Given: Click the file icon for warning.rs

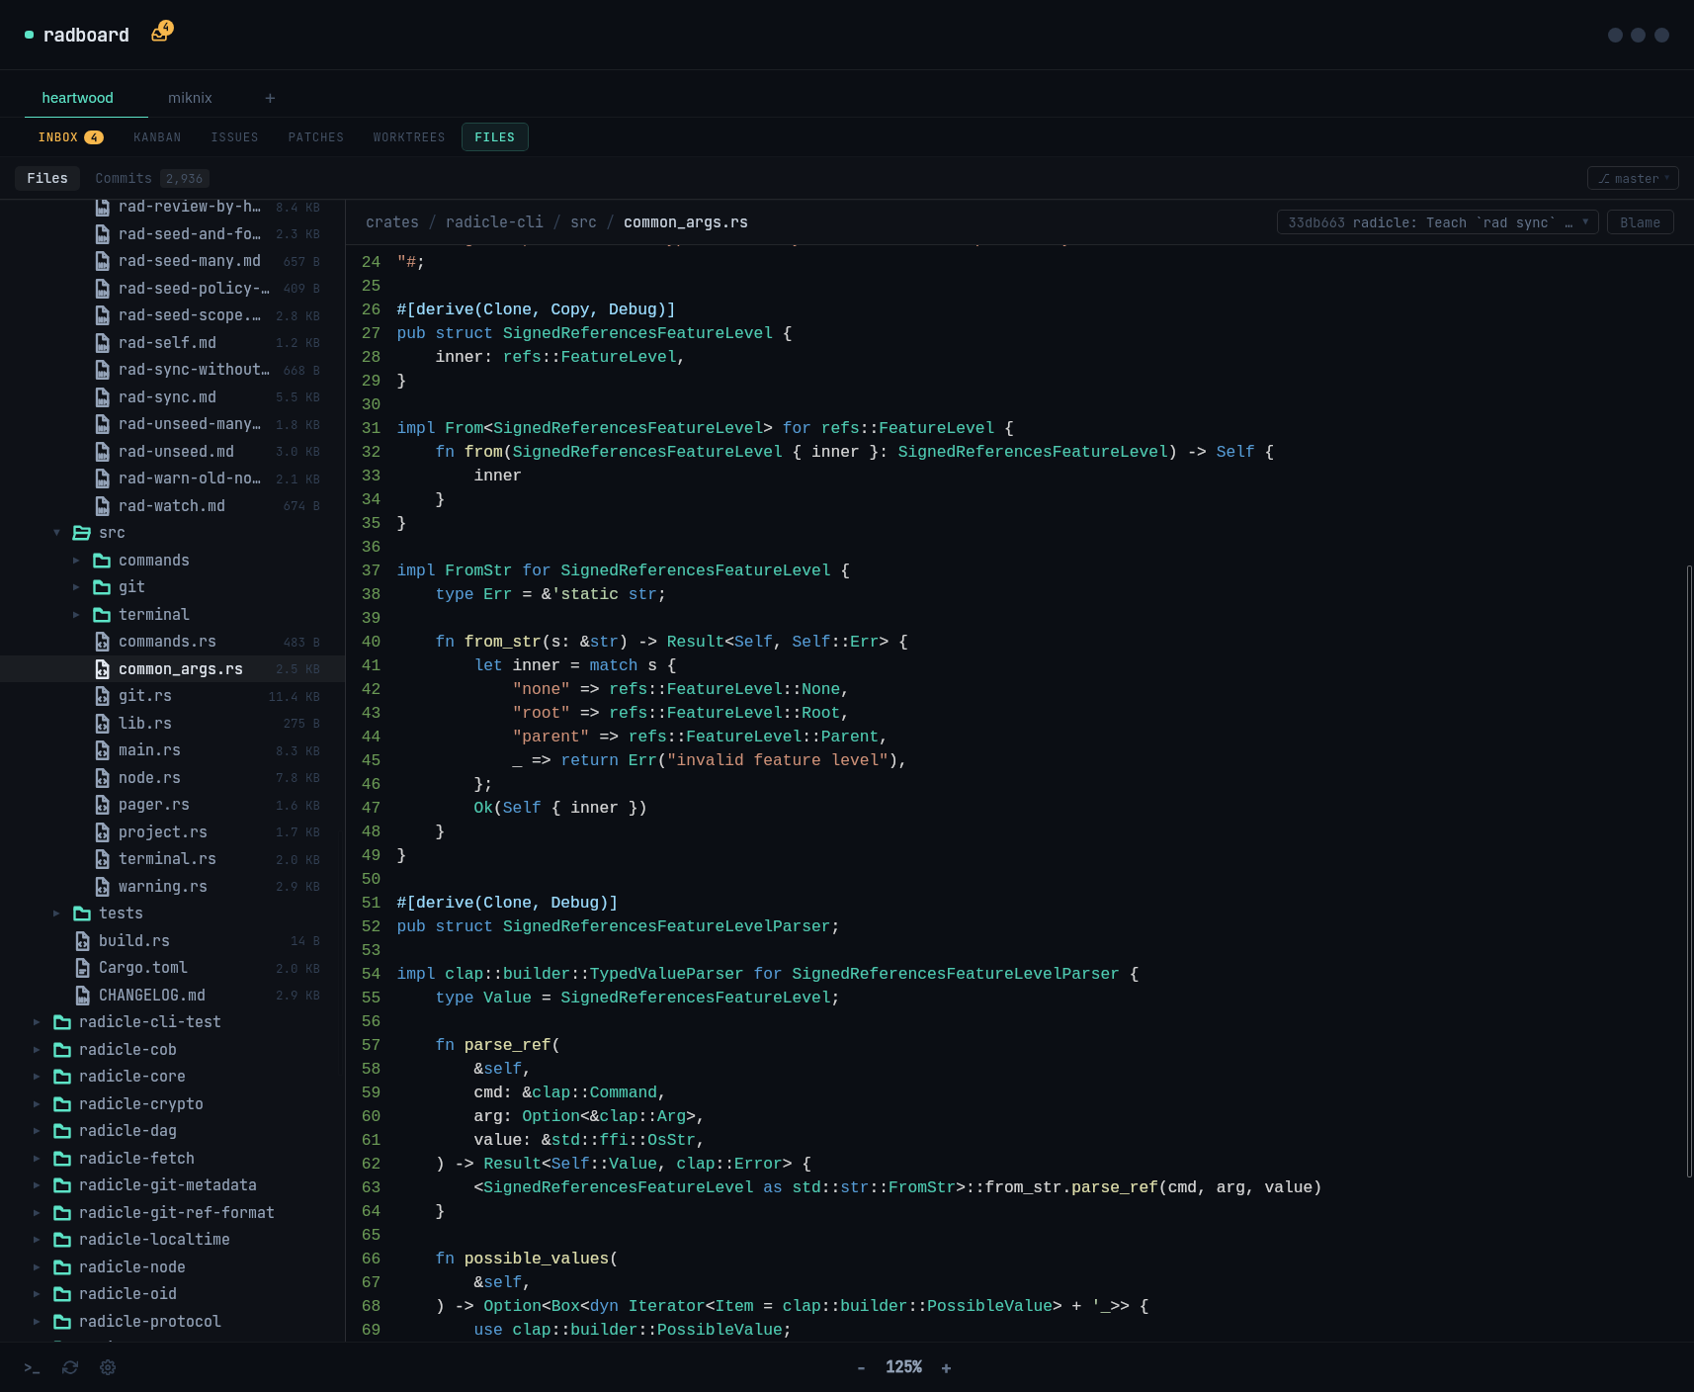Looking at the screenshot, I should tap(102, 887).
